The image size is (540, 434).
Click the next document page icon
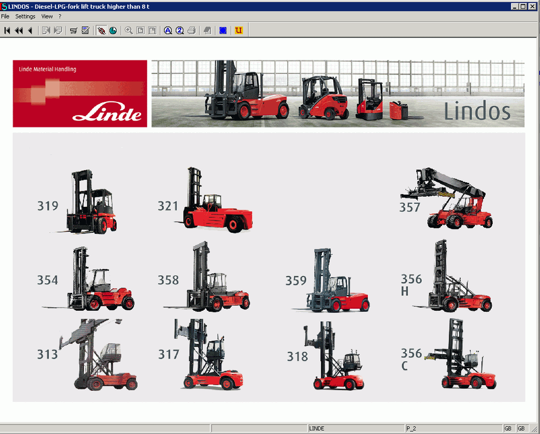[58, 30]
